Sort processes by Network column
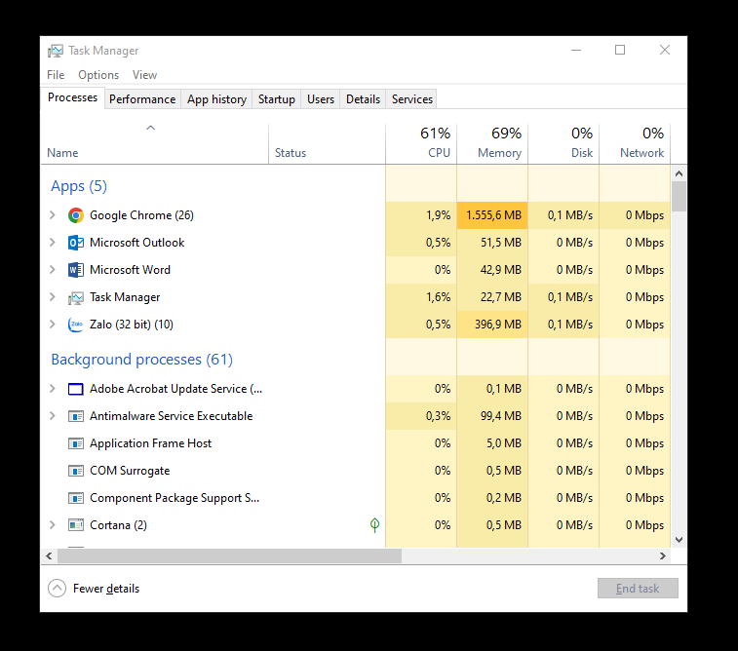Image resolution: width=738 pixels, height=651 pixels. [635, 143]
